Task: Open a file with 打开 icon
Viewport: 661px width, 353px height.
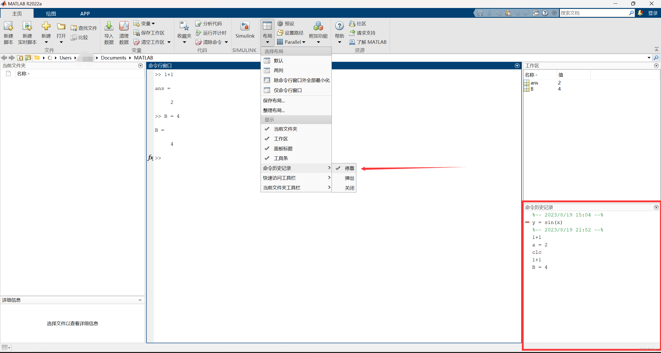Action: pyautogui.click(x=61, y=27)
